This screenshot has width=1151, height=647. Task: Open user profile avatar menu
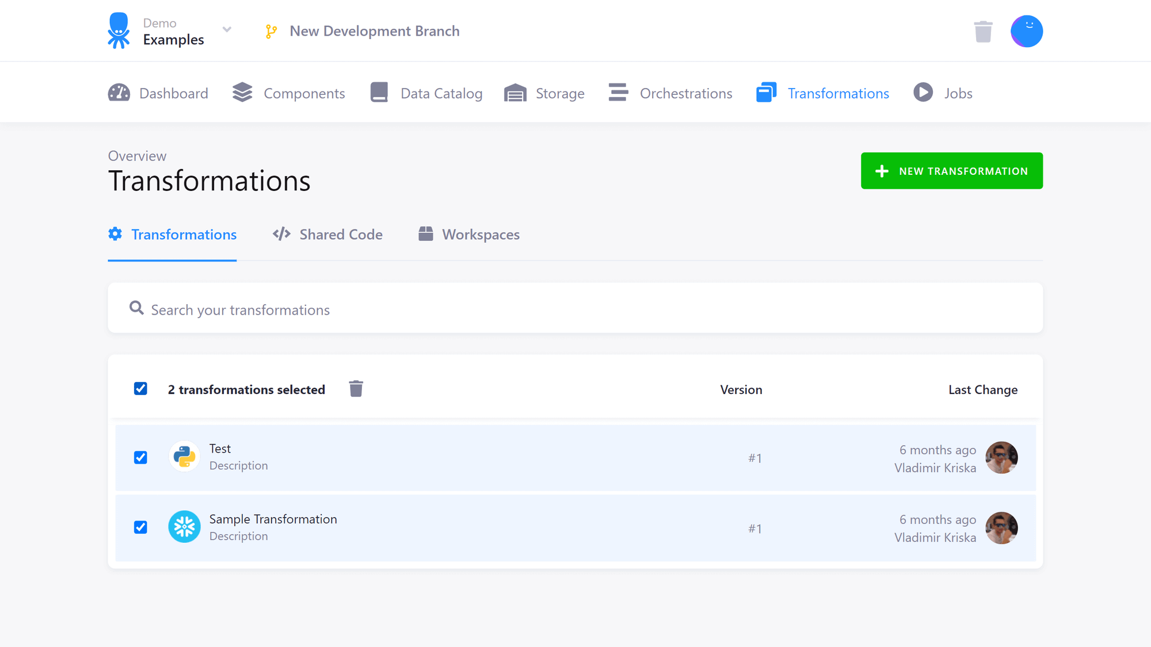pyautogui.click(x=1026, y=30)
